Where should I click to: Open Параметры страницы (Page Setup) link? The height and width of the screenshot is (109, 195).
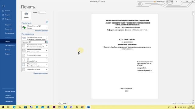41,73
